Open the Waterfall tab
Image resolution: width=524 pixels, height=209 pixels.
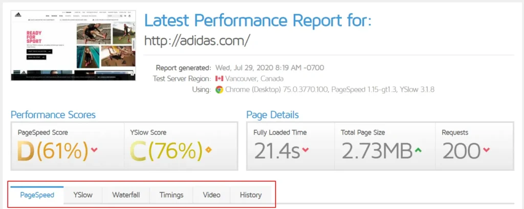(x=126, y=195)
